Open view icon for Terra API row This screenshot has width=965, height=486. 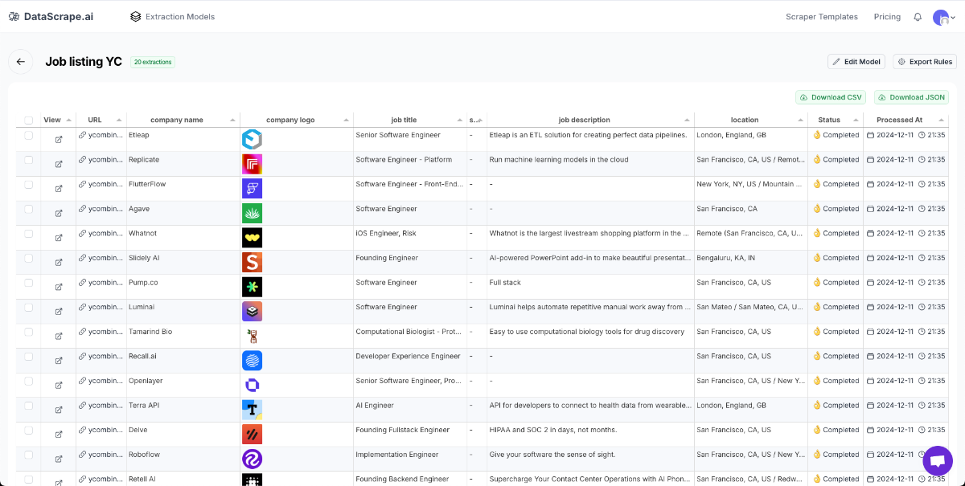click(x=59, y=410)
